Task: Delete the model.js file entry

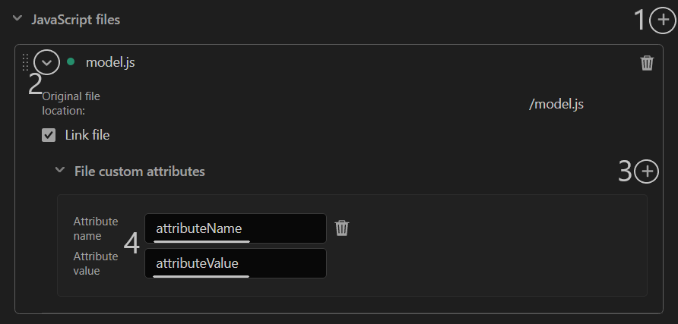Action: point(647,63)
